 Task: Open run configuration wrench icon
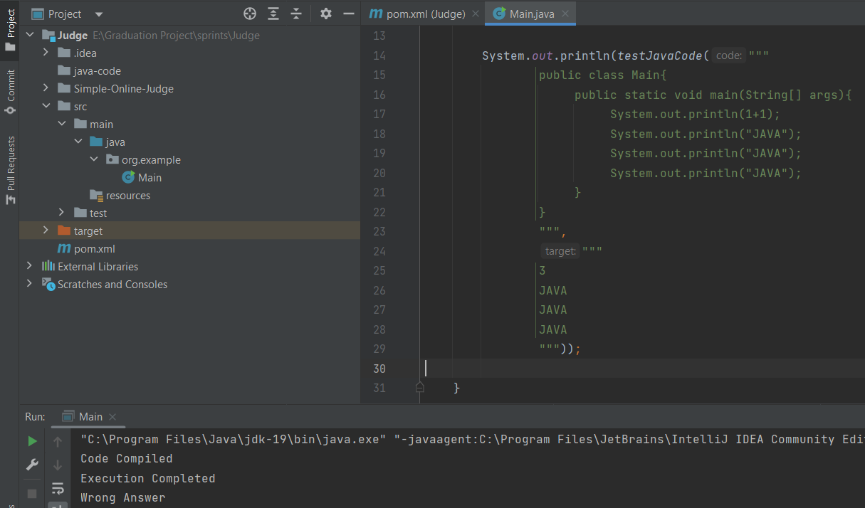pos(32,465)
